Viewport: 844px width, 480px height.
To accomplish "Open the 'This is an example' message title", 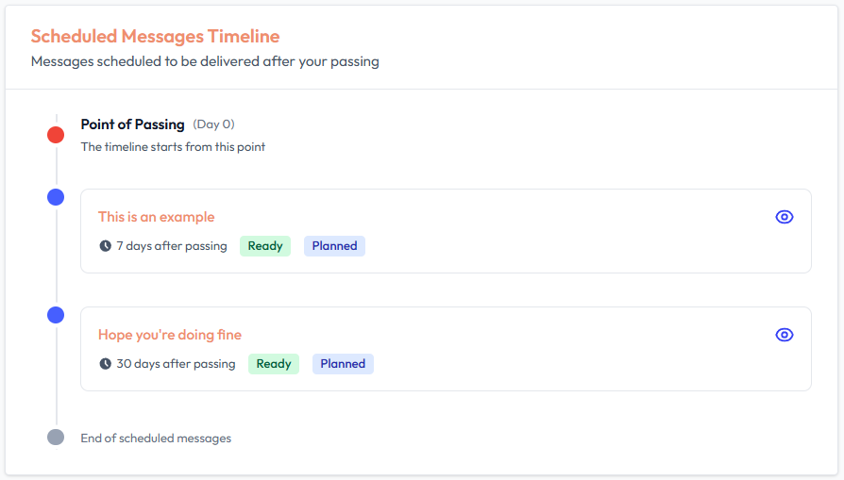I will (157, 217).
